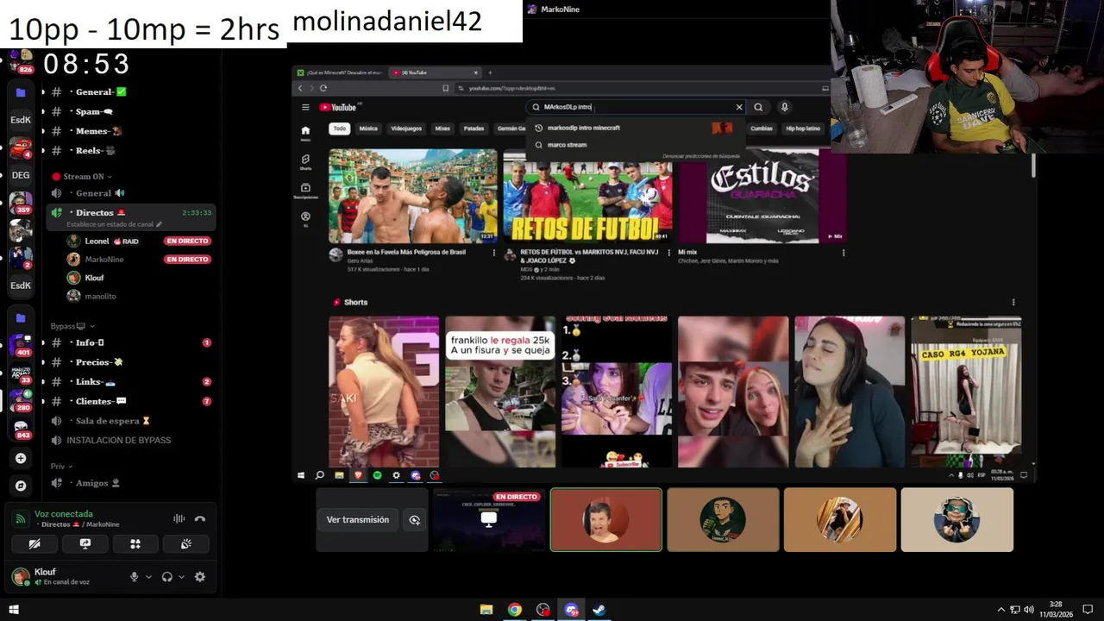The height and width of the screenshot is (621, 1104).
Task: Join the Sala de espera voice channel
Action: [x=129, y=421]
